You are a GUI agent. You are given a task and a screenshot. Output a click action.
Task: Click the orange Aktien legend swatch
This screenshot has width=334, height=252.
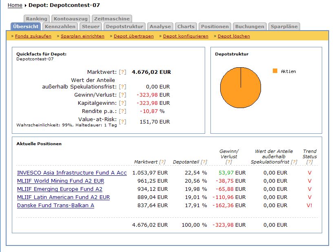(275, 71)
